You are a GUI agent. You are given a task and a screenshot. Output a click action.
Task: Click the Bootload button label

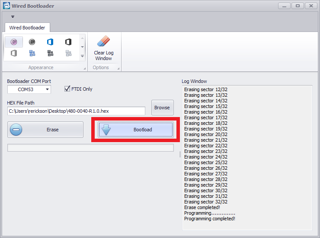143,130
